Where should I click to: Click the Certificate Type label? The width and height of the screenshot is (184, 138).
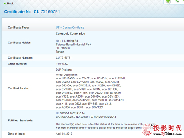(x=18, y=28)
